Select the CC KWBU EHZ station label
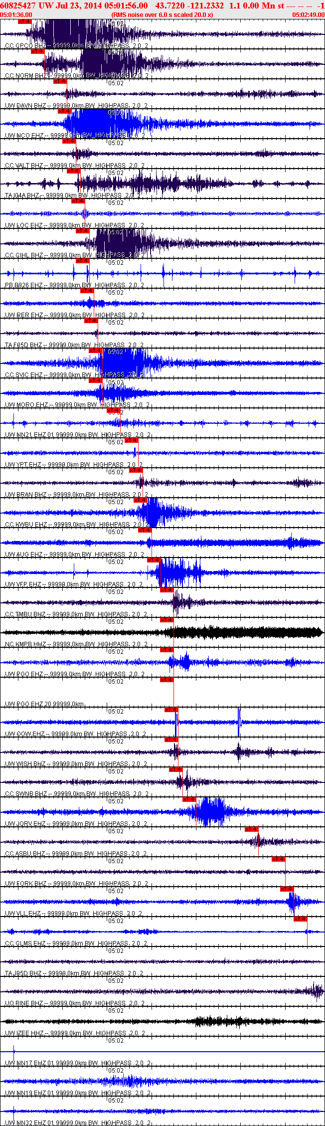This screenshot has height=1126, width=325. (x=77, y=525)
